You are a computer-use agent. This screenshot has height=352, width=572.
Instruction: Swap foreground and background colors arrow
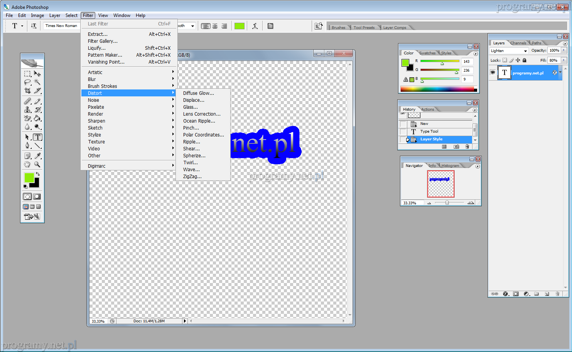click(38, 174)
